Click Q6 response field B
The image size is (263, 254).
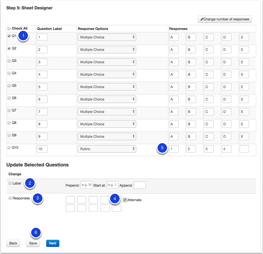[x=191, y=100]
